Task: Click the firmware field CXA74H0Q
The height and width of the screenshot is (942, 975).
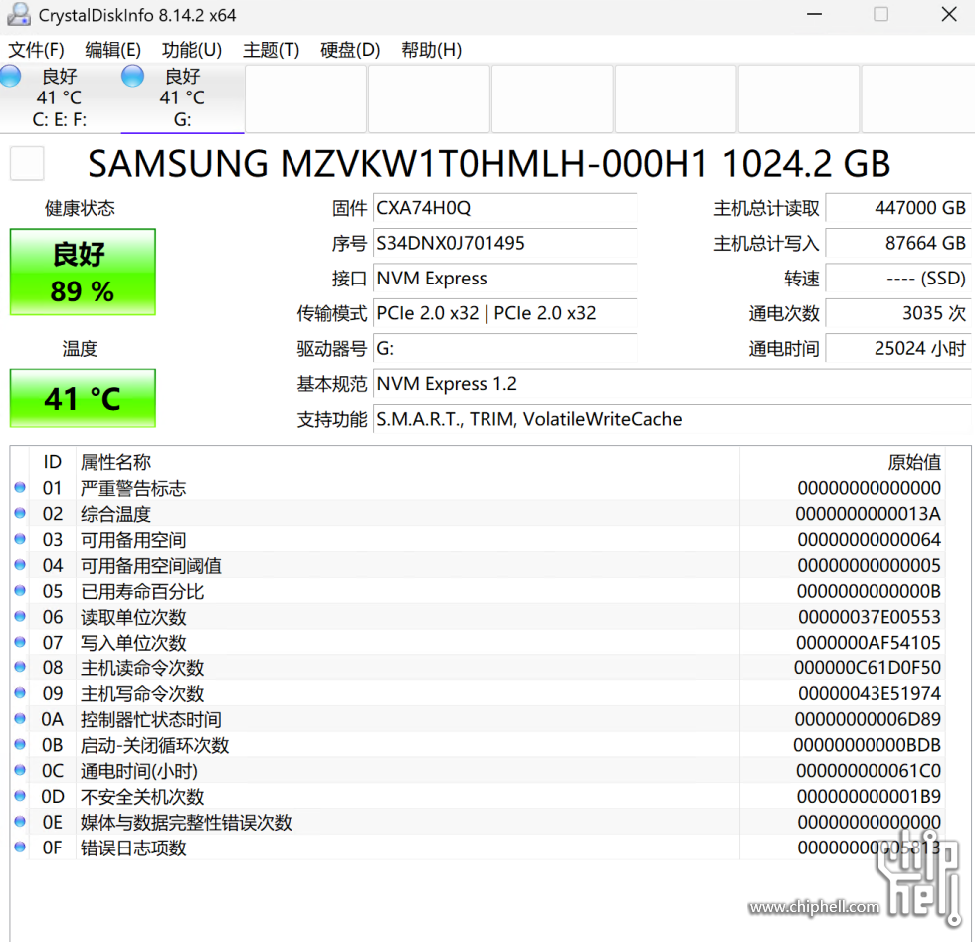Action: point(505,208)
